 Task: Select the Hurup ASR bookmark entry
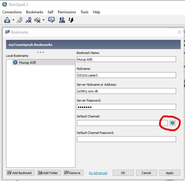tap(43, 62)
